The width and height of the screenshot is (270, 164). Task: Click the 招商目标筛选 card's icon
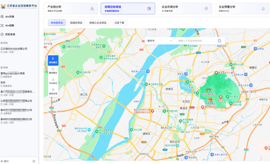click(149, 8)
